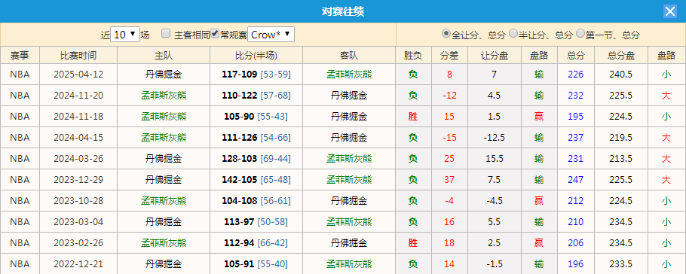Click date 2023-03-04 row
The image size is (686, 274).
(x=78, y=221)
